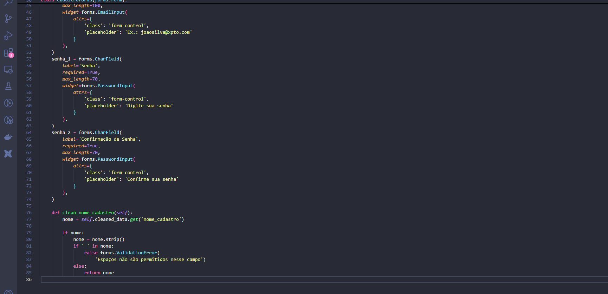
Task: Click line number 76 in gutter
Action: pyautogui.click(x=29, y=213)
